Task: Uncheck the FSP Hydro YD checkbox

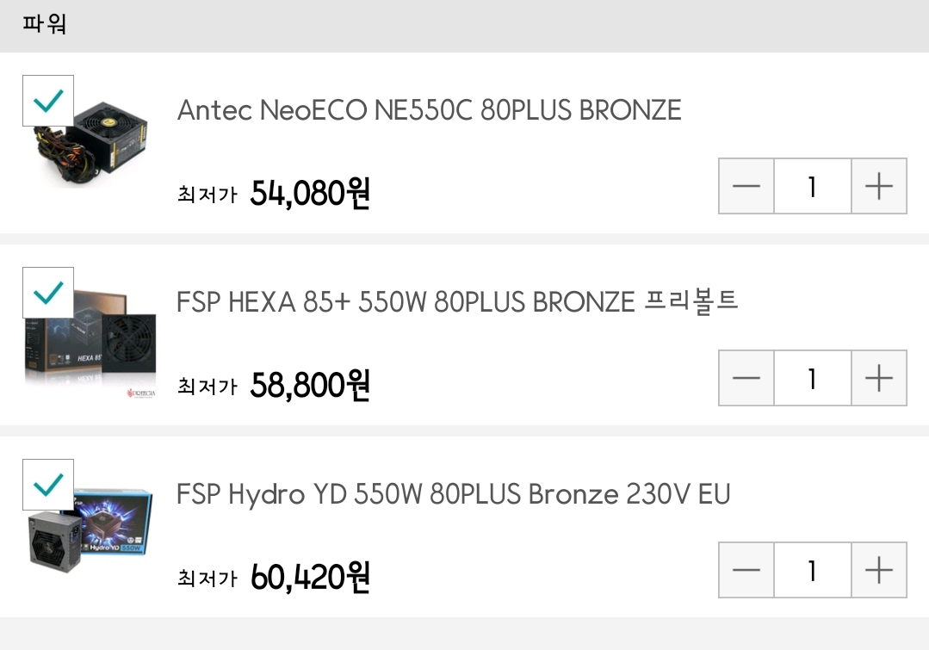Action: pos(48,486)
